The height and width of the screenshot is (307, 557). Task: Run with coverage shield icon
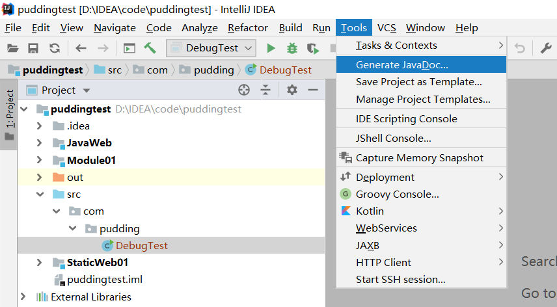pyautogui.click(x=313, y=48)
